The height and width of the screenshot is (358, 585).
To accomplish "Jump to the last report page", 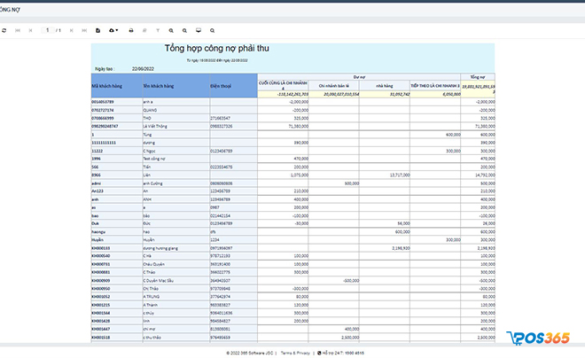I will [x=84, y=31].
